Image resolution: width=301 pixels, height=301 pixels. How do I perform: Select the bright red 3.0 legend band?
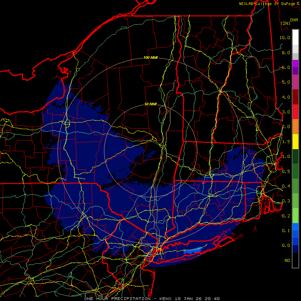(295, 112)
